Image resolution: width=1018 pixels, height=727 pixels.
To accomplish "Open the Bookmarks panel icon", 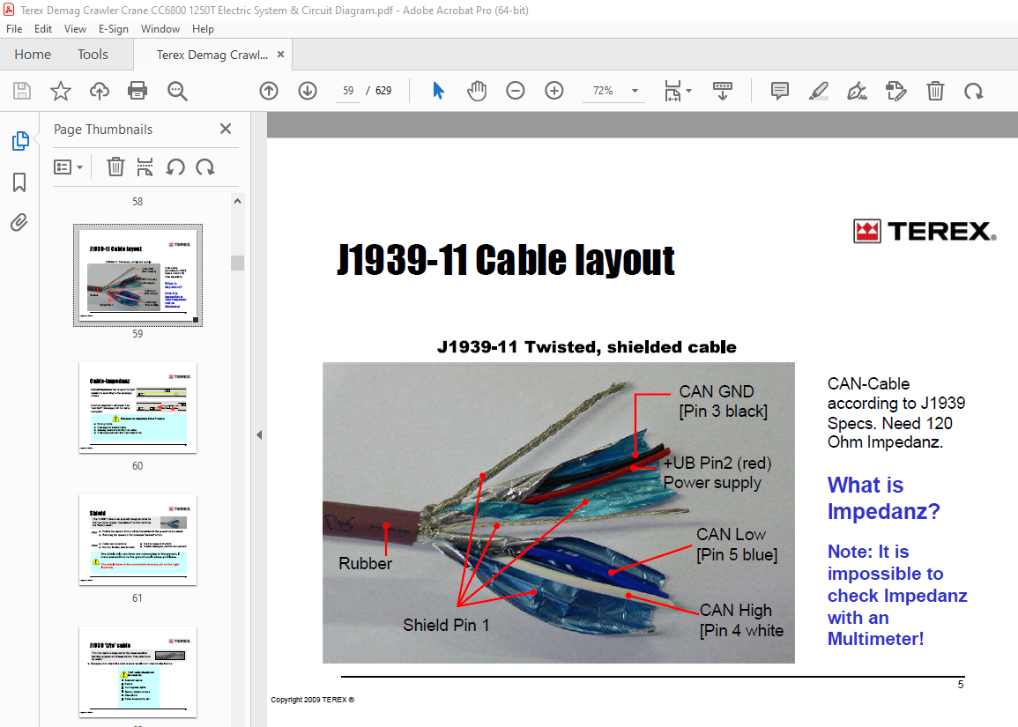I will 19,182.
